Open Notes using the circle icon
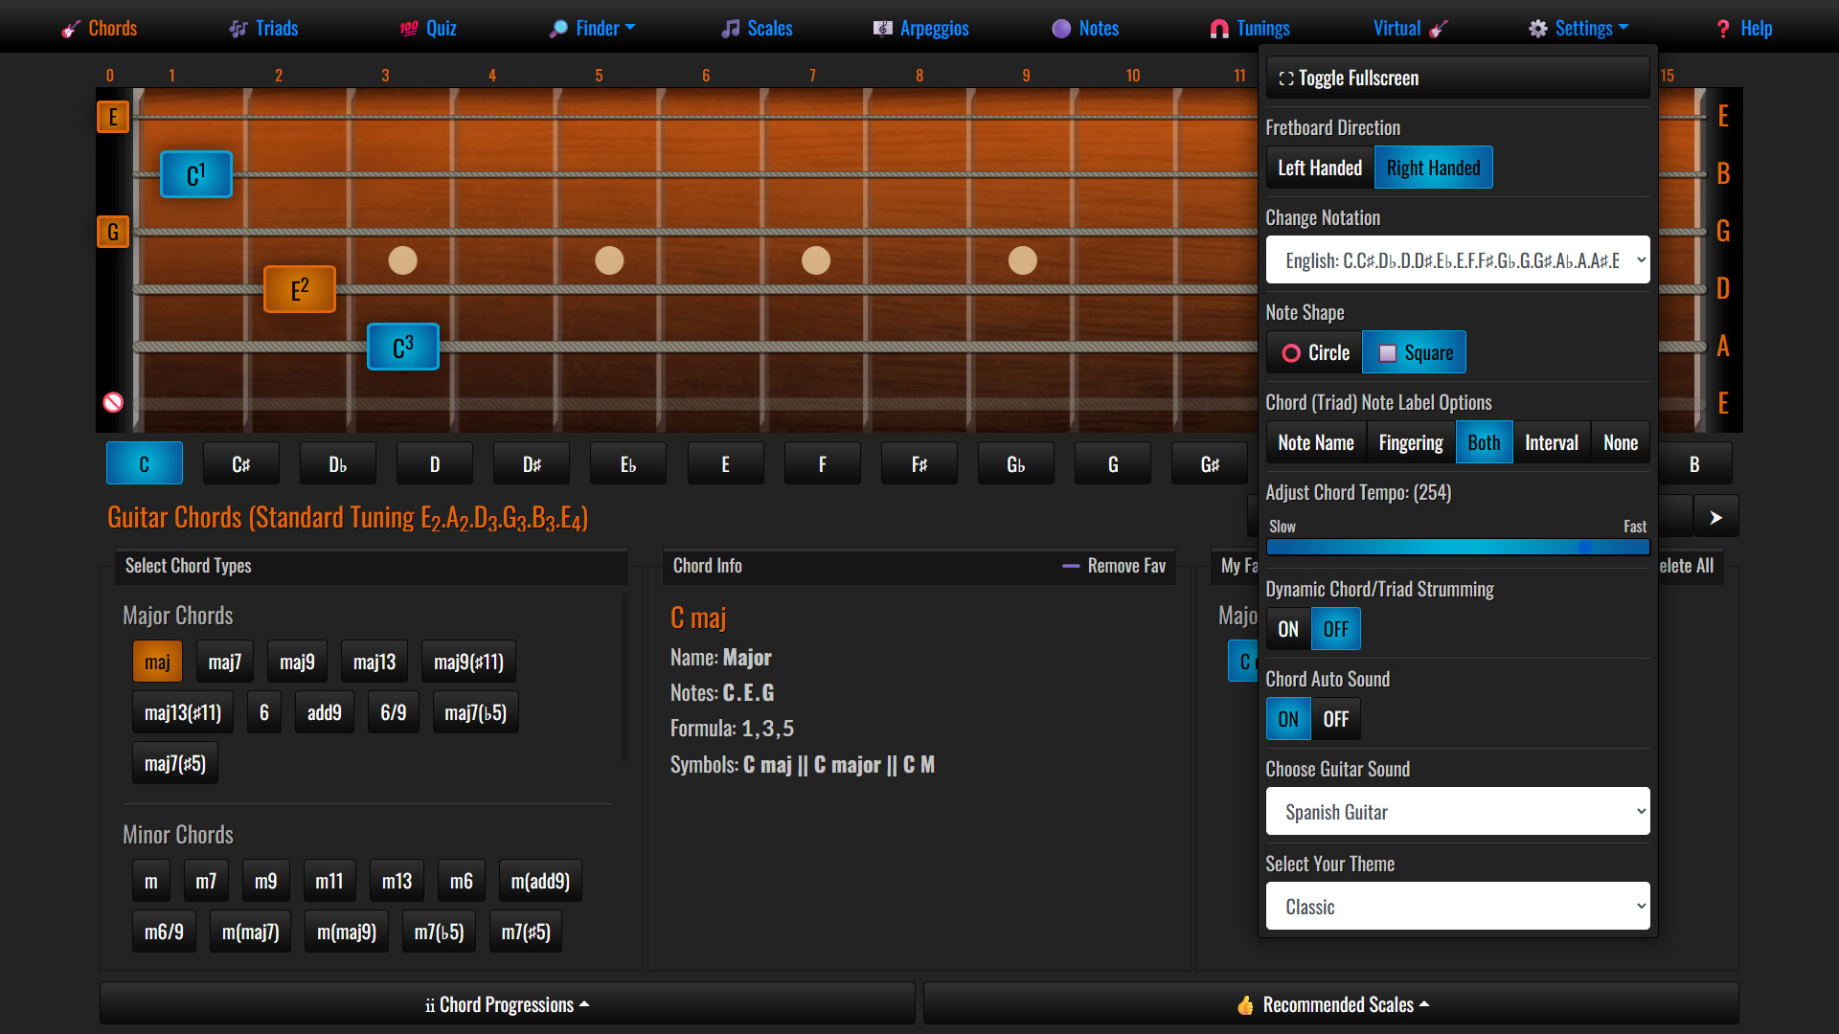Image resolution: width=1839 pixels, height=1034 pixels. 1059,28
